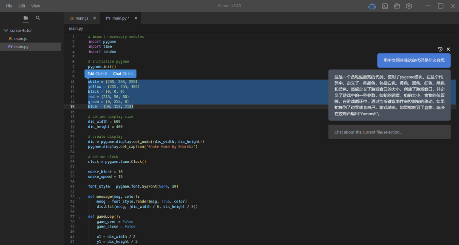Viewport: 459px width, 245px height.
Task: Click the Edit Ctrl+K popup button
Action: tap(97, 74)
